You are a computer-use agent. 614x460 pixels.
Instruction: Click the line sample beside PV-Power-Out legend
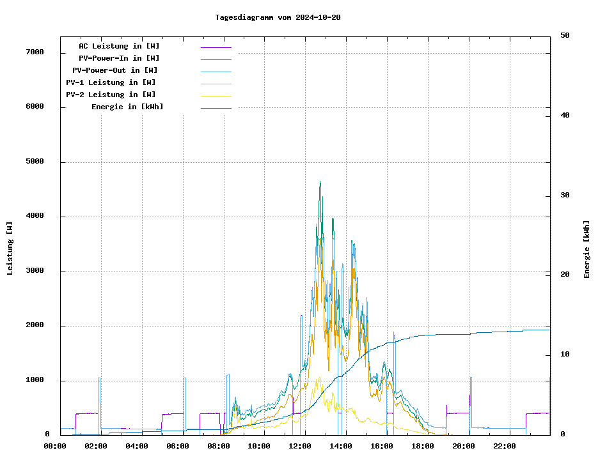[x=216, y=72]
